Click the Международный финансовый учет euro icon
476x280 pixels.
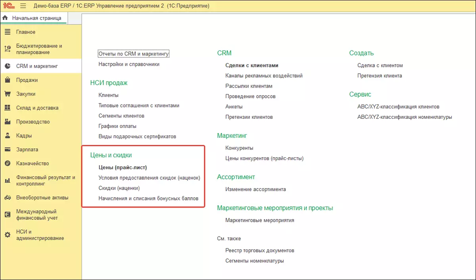pyautogui.click(x=8, y=215)
